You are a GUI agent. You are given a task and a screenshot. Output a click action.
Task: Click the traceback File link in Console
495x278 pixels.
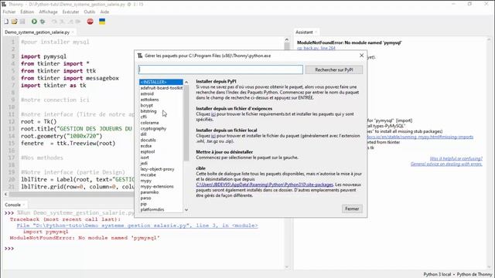coord(138,225)
